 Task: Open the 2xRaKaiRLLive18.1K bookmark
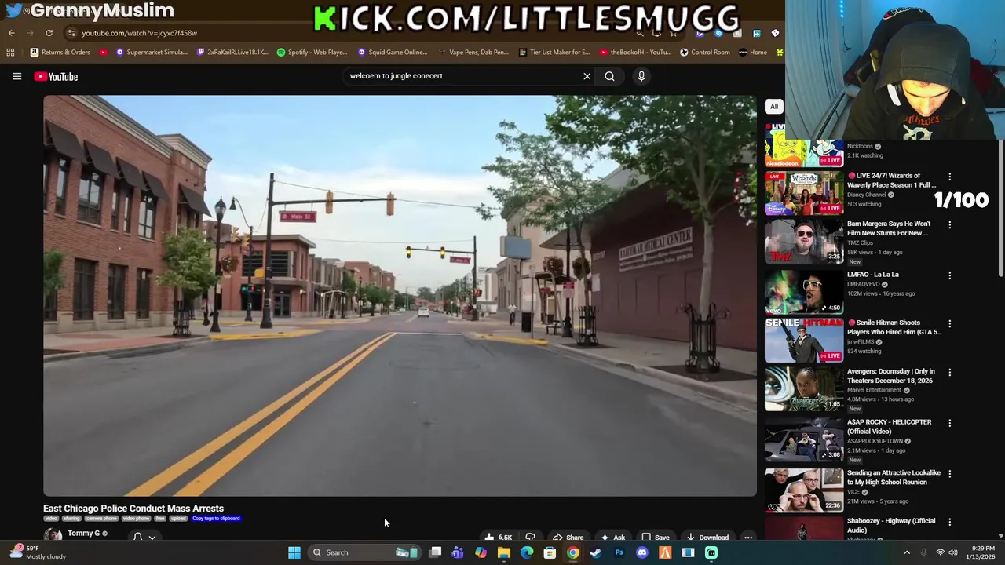tap(232, 53)
